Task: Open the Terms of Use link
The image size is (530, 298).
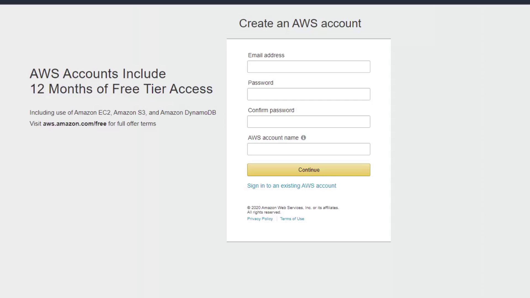Action: [292, 219]
